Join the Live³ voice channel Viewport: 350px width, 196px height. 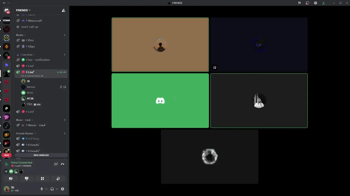(x=41, y=112)
